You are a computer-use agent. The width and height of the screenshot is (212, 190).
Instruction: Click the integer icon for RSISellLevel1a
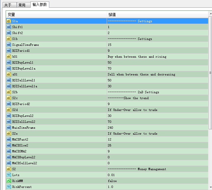pos(9,86)
